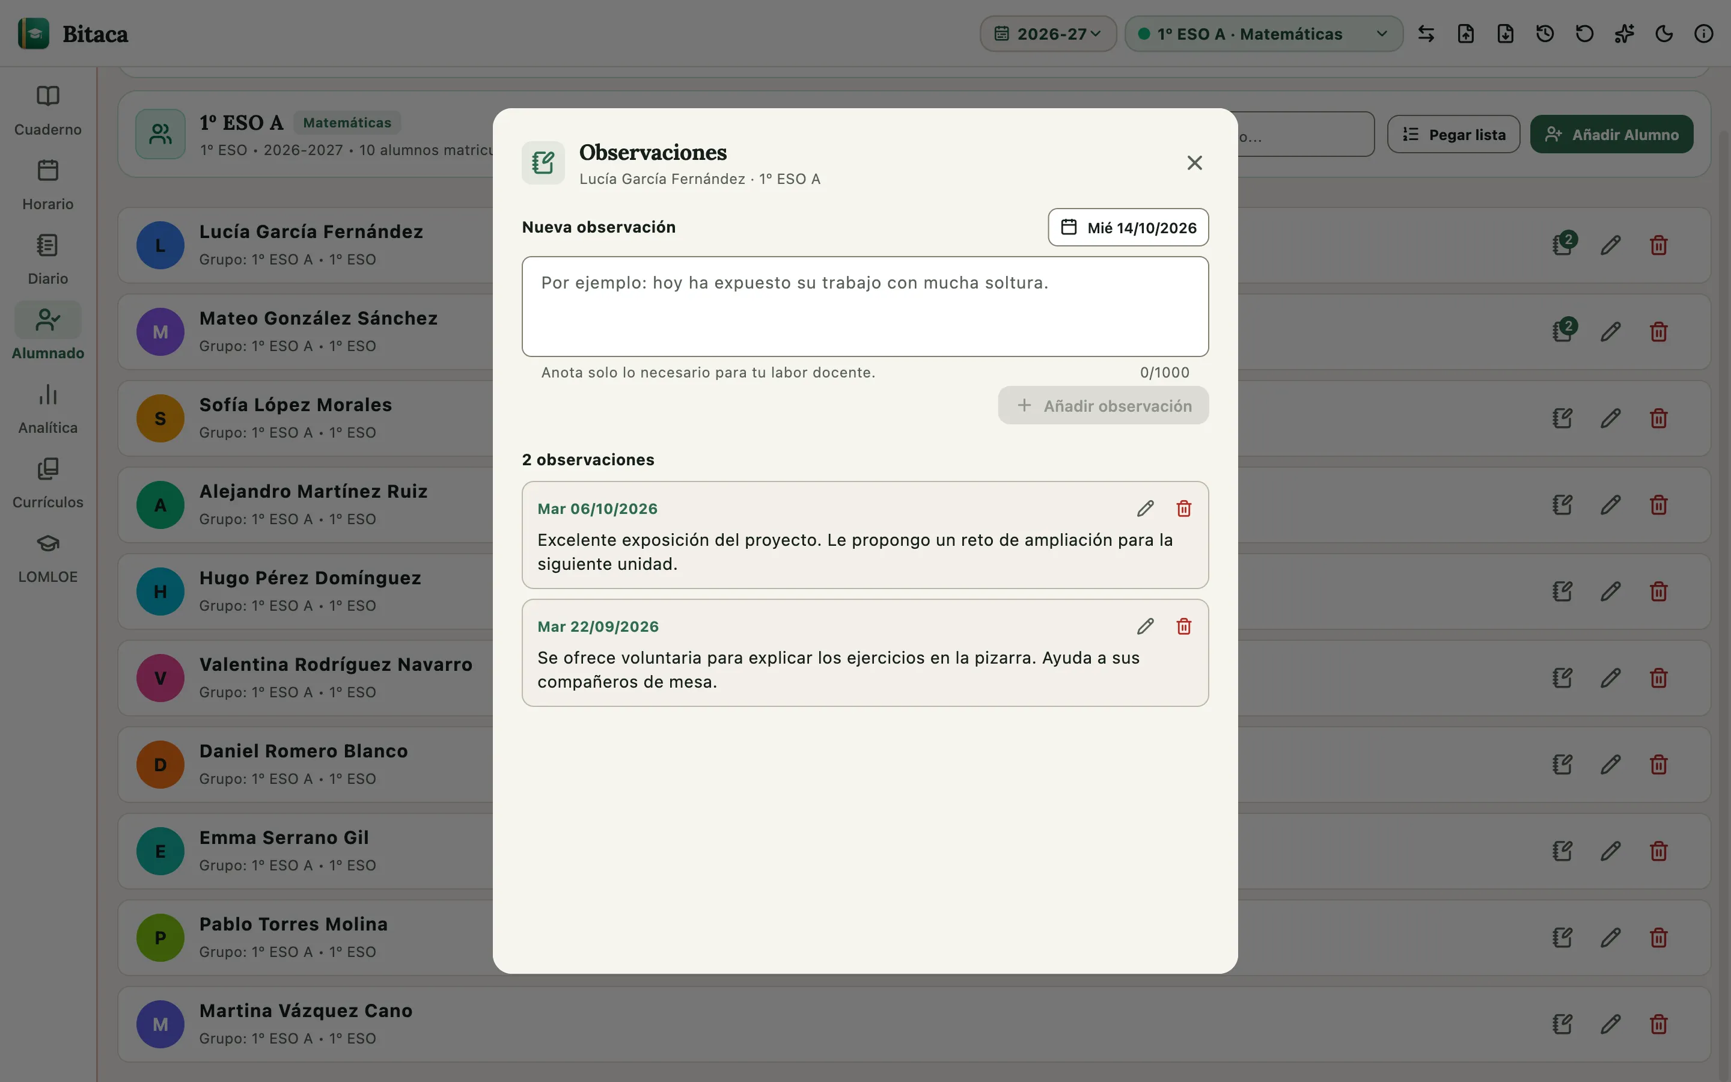Open the LOMLOE sidebar section
The image size is (1731, 1082).
[x=48, y=558]
